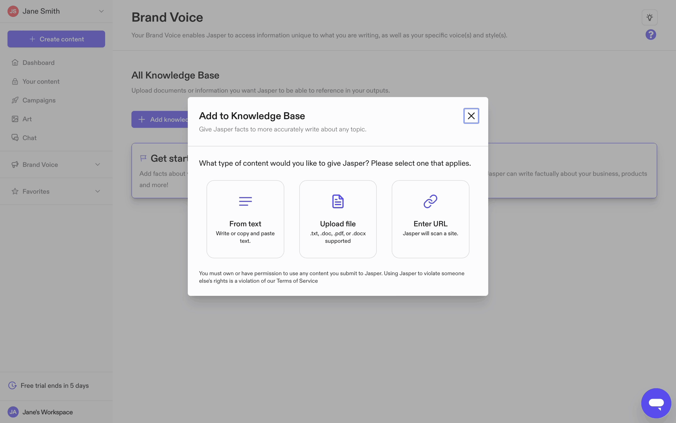Click the plus icon on Create content
The image size is (676, 423).
pyautogui.click(x=32, y=39)
